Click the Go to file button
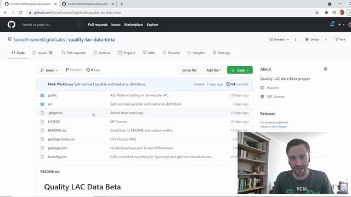 tap(189, 70)
